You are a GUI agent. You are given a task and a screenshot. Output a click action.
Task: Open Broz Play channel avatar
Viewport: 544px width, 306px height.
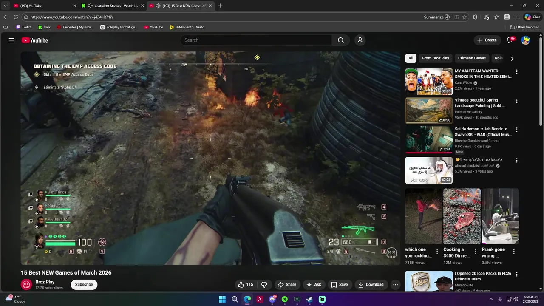coord(26,284)
